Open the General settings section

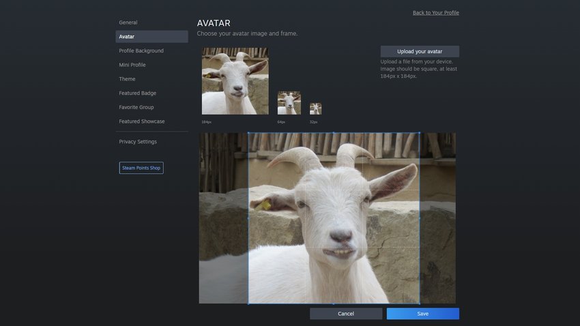click(x=128, y=23)
